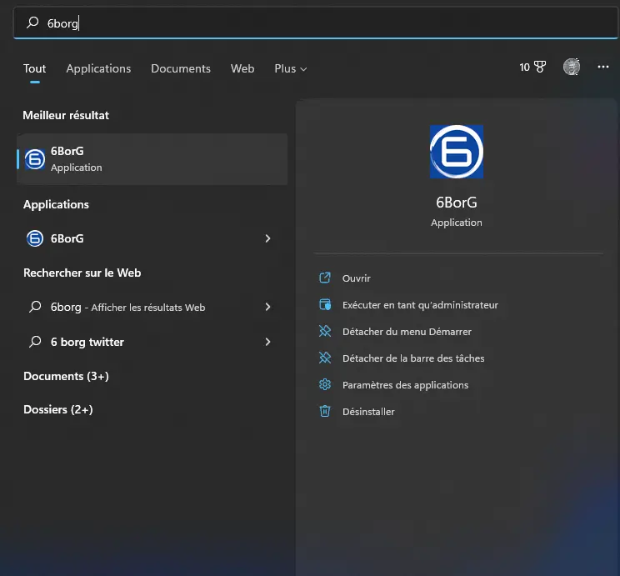Click the Désinstaller trash icon
Viewport: 620px width, 576px height.
[x=325, y=412]
